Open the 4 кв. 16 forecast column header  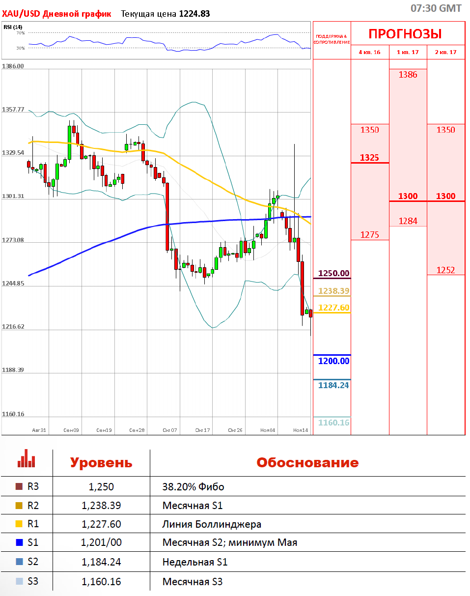(369, 52)
